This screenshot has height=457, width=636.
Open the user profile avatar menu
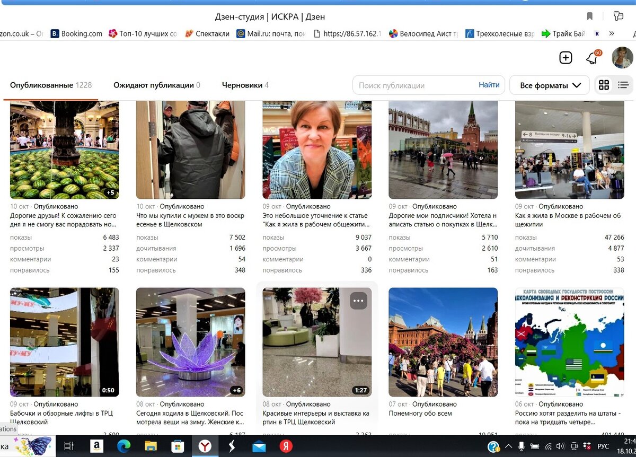pos(622,58)
